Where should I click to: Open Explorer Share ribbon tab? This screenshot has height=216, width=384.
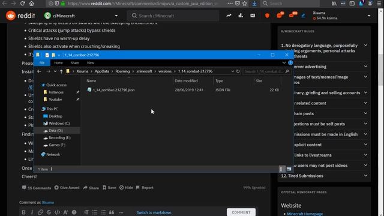[74, 63]
